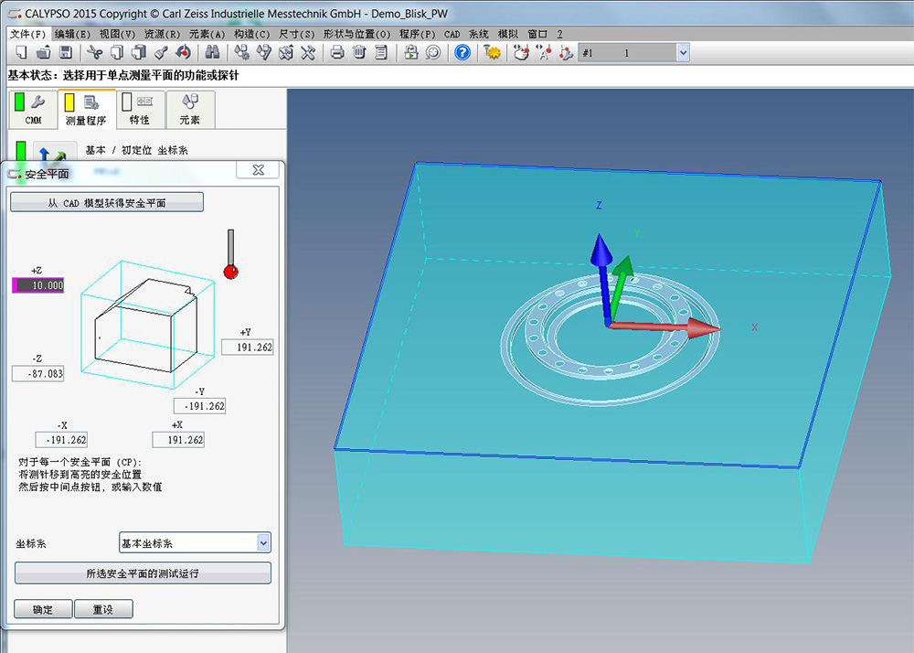The height and width of the screenshot is (653, 914).
Task: Open the 资源(R) menu
Action: [x=162, y=34]
